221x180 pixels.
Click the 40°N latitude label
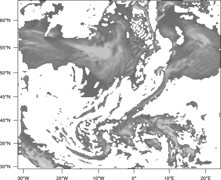tap(5, 120)
